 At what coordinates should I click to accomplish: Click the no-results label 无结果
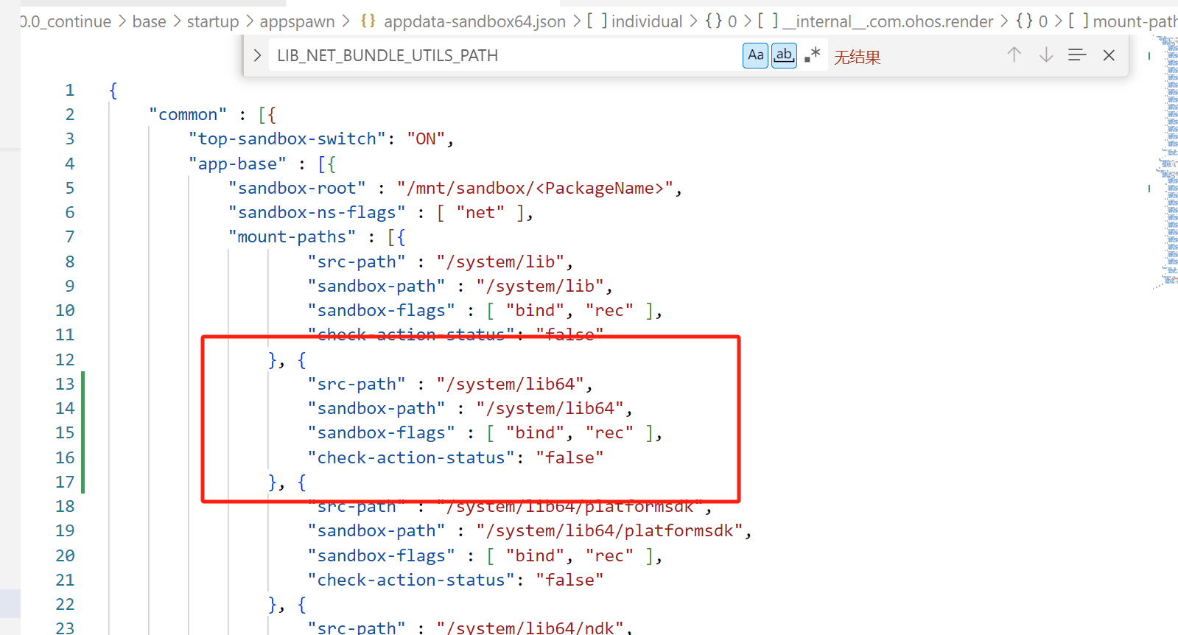pyautogui.click(x=857, y=57)
